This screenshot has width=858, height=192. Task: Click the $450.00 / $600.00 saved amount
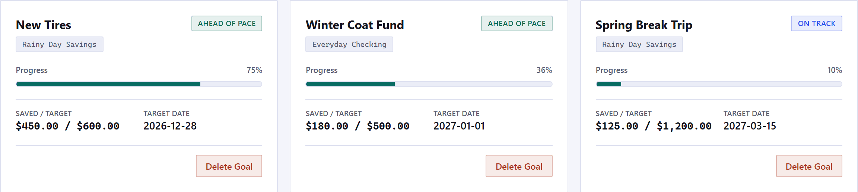click(68, 126)
